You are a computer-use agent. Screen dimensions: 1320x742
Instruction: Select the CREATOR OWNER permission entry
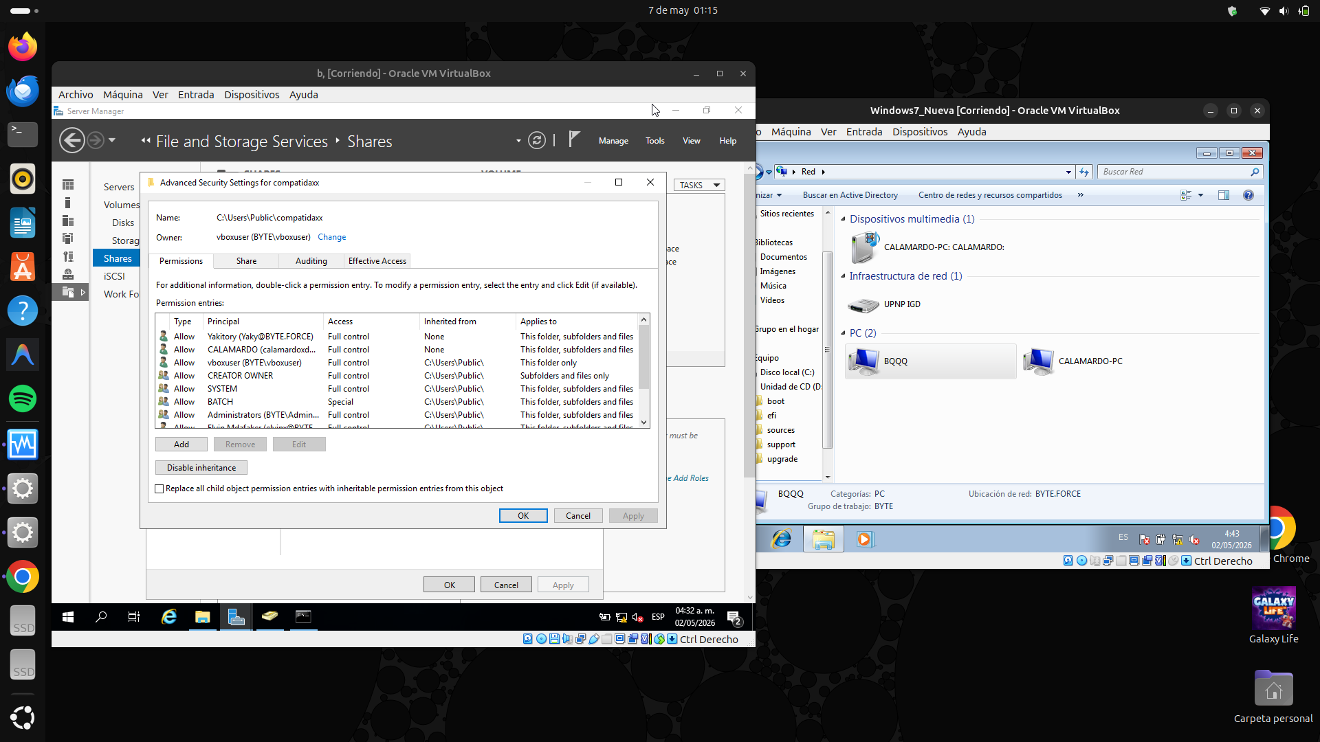tap(397, 376)
